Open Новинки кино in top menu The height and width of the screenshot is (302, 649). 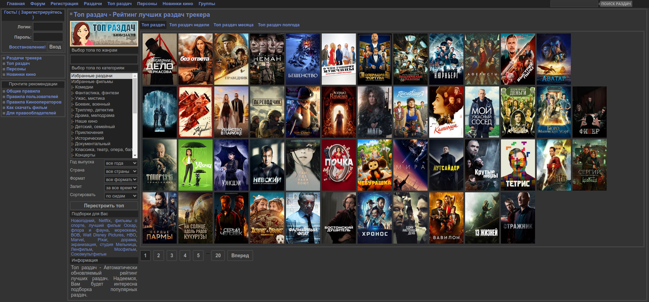coord(178,4)
